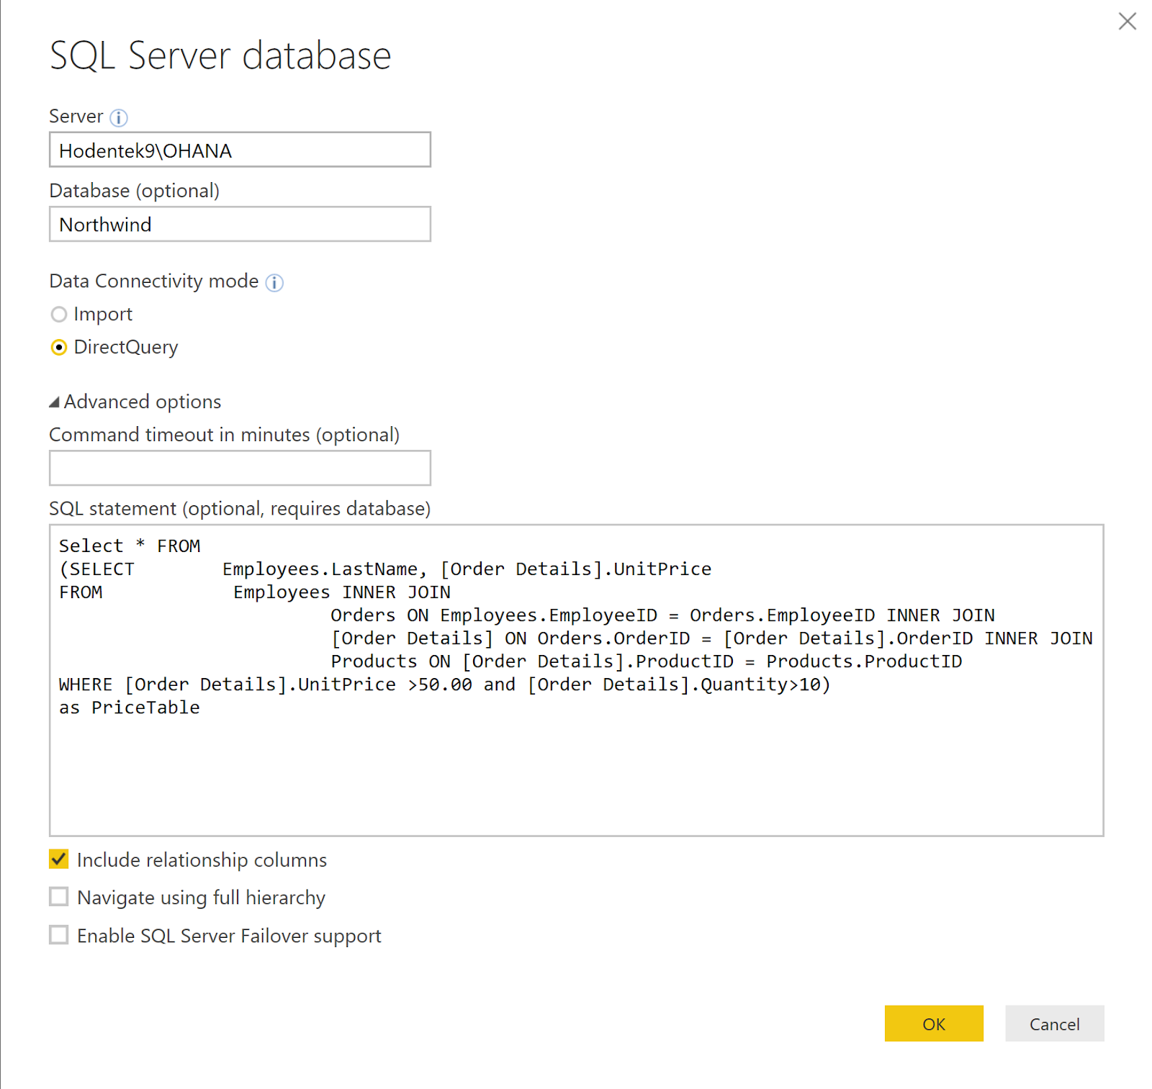
Task: Click the Server info icon
Action: point(119,118)
